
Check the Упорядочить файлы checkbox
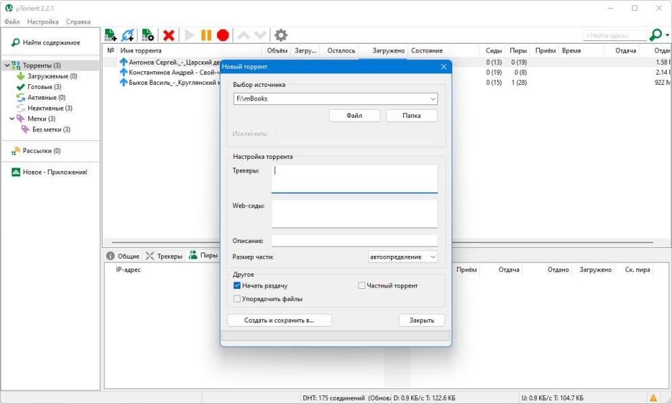(237, 299)
